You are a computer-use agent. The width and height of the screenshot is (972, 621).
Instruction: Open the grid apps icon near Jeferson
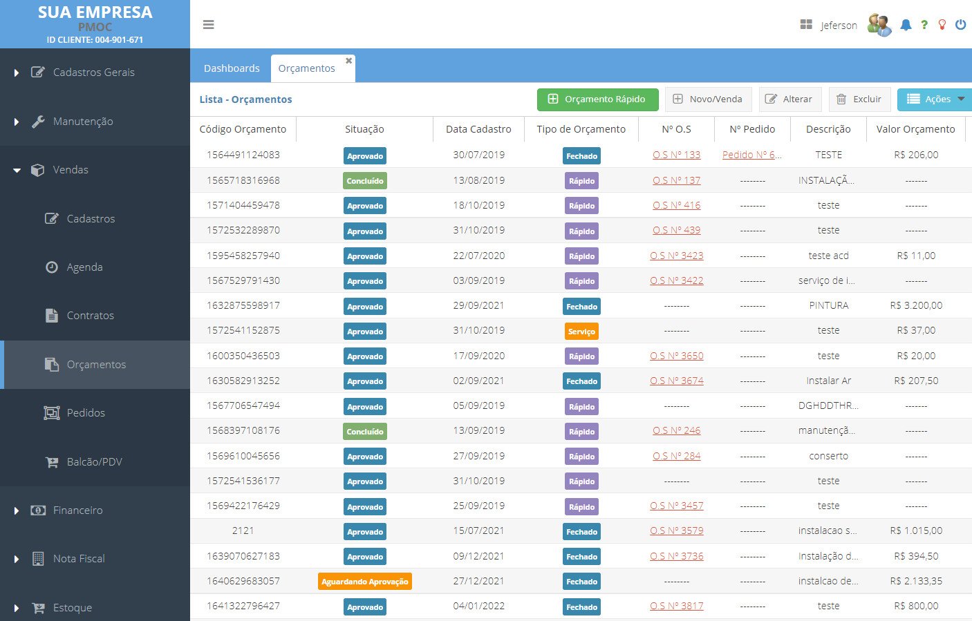pyautogui.click(x=806, y=25)
